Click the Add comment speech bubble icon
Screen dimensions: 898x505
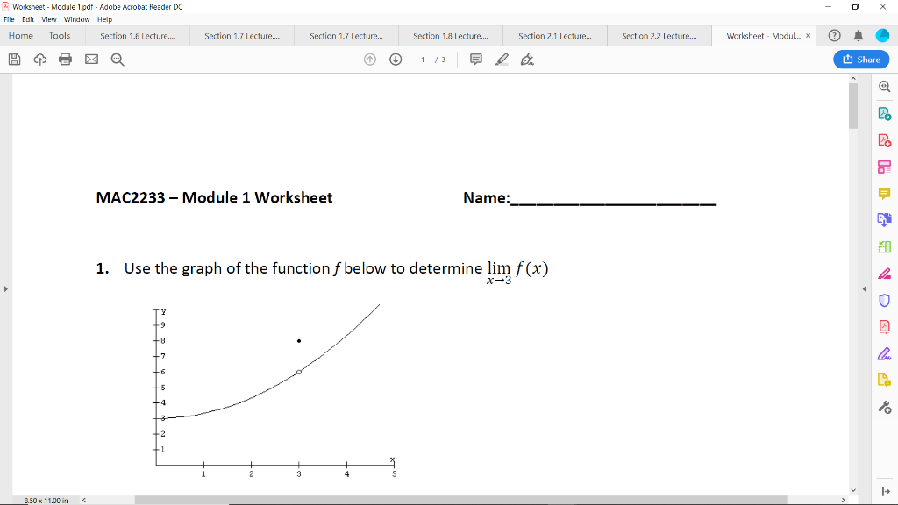pyautogui.click(x=475, y=60)
